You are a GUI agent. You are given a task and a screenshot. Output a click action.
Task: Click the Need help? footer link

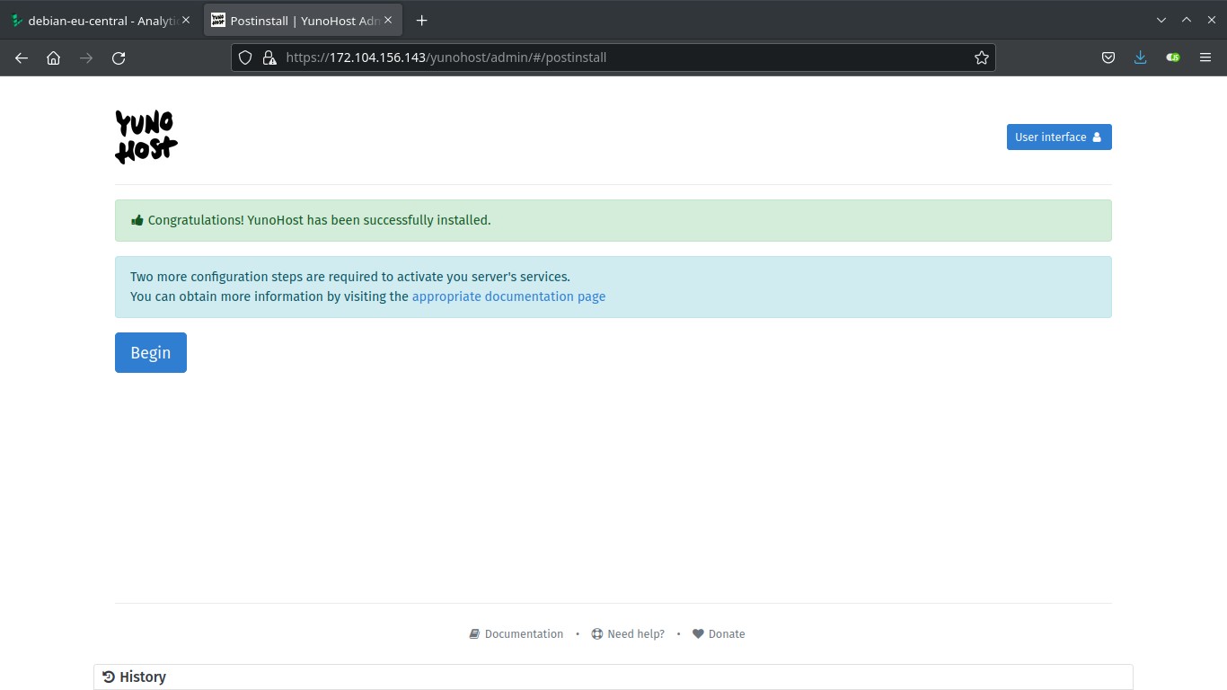coord(628,633)
